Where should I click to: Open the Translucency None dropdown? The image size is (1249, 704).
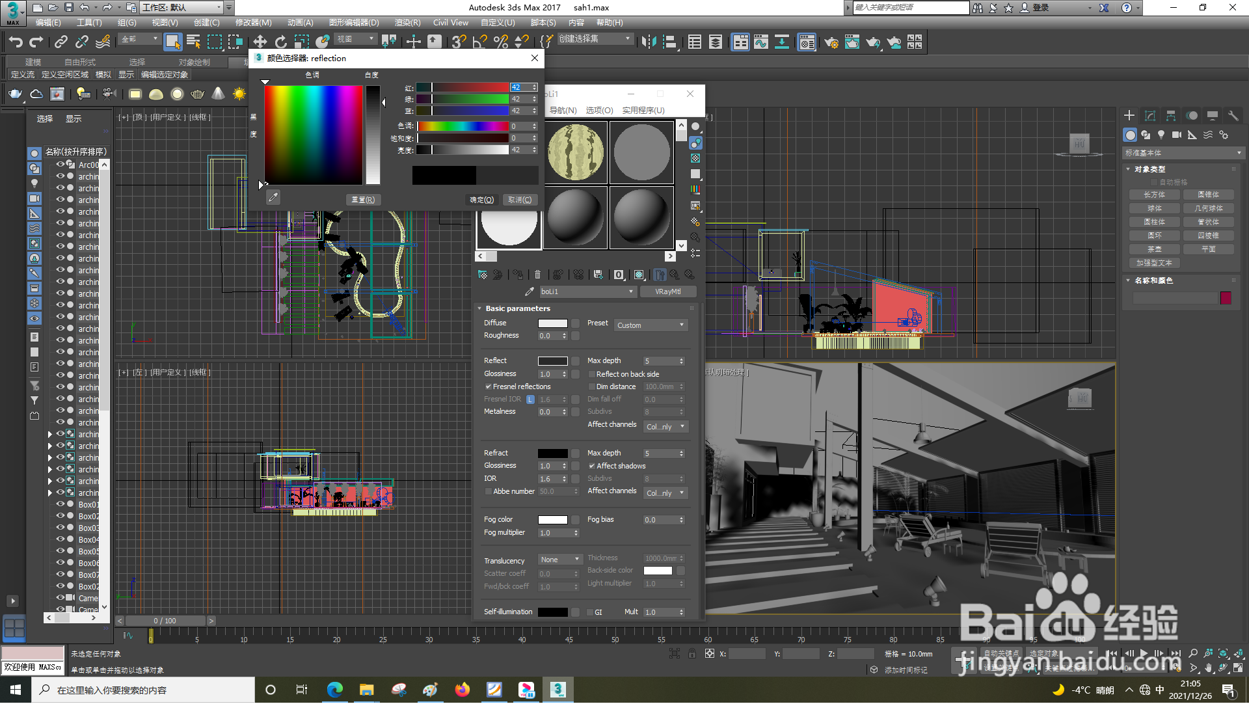coord(560,560)
